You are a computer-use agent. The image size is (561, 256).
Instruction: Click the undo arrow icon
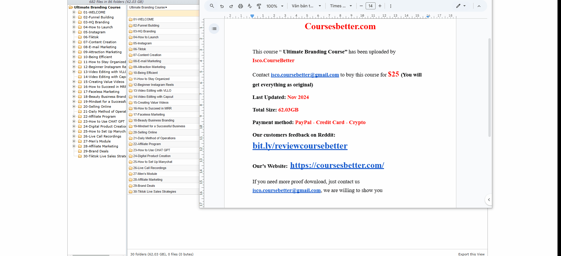click(x=222, y=6)
